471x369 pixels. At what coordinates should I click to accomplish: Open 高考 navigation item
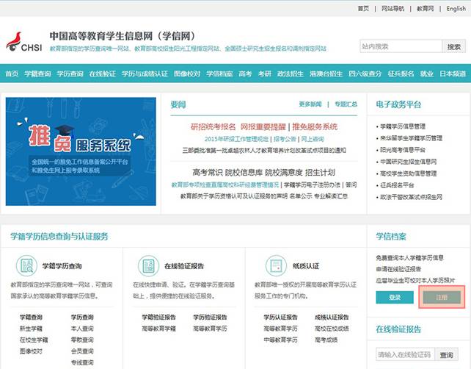(x=246, y=74)
